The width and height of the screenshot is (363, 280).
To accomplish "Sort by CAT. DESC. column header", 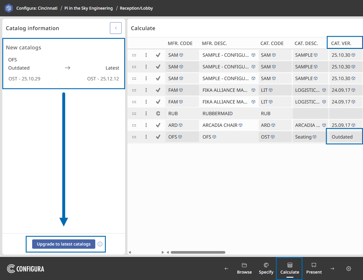I will click(x=306, y=43).
